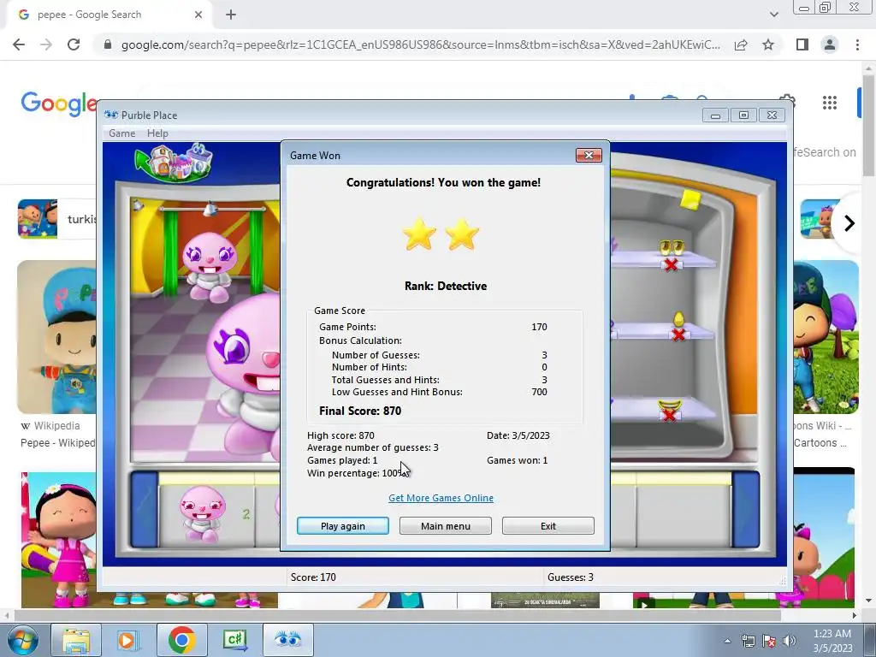Image resolution: width=876 pixels, height=657 pixels.
Task: Click the guessed Purble in the bottom tray
Action: point(202,514)
